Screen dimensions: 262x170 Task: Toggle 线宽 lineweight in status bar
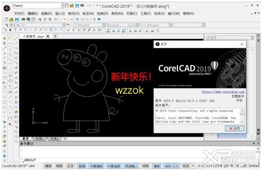coord(145,166)
